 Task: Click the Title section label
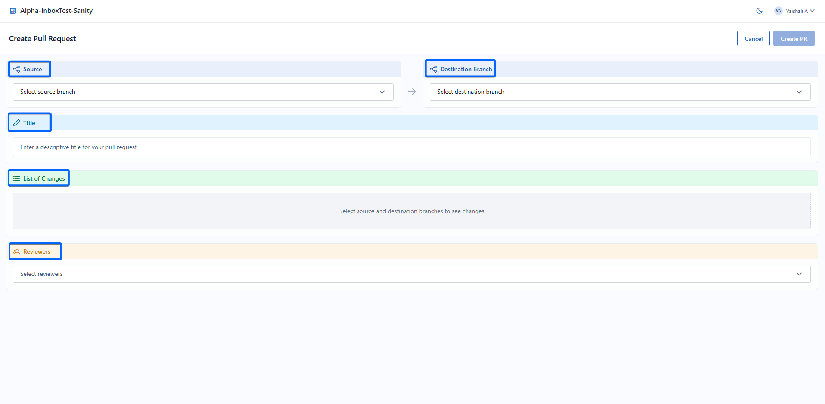tap(29, 123)
